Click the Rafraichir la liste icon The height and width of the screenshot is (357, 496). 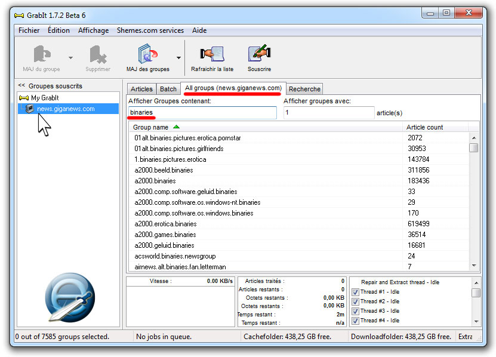coord(212,54)
